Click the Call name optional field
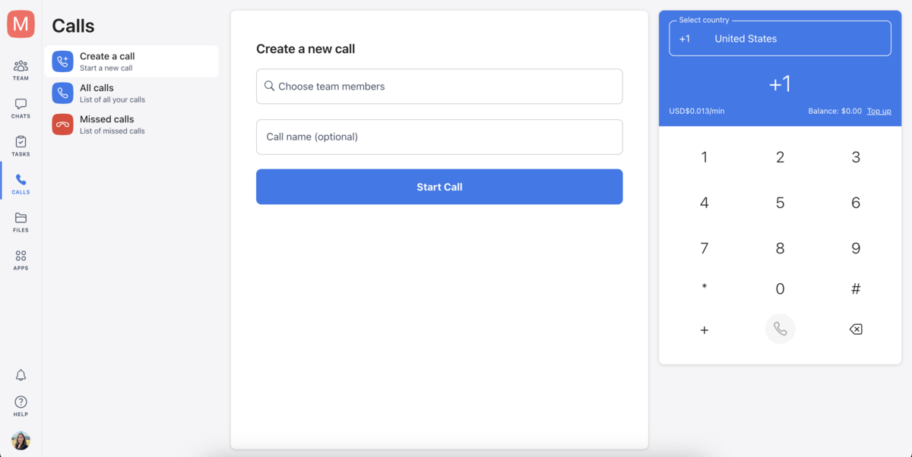 [439, 137]
